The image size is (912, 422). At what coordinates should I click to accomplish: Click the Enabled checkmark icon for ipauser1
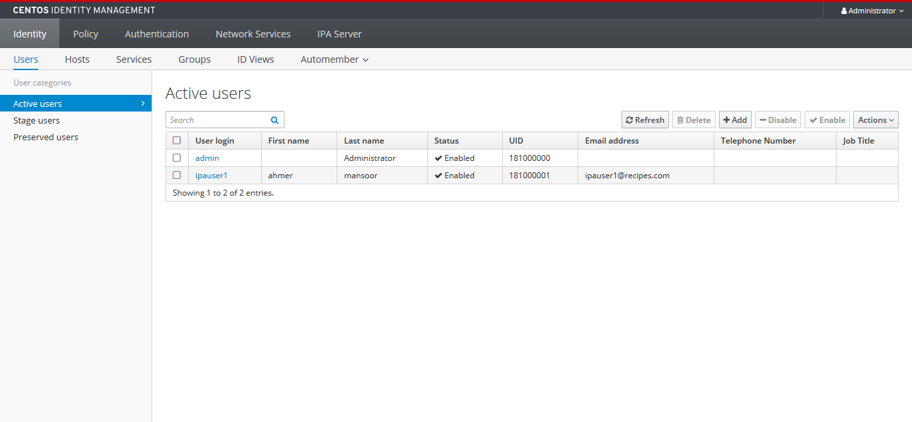click(x=439, y=175)
